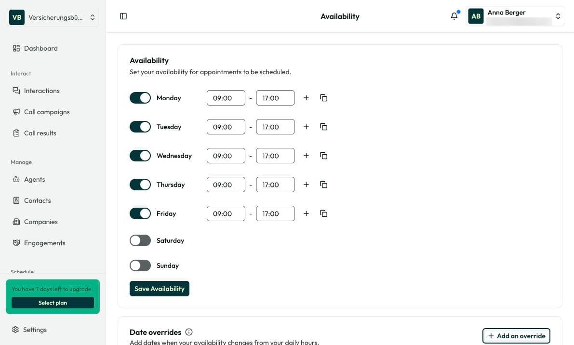Click the Date overrides info icon
The image size is (574, 345).
click(189, 332)
